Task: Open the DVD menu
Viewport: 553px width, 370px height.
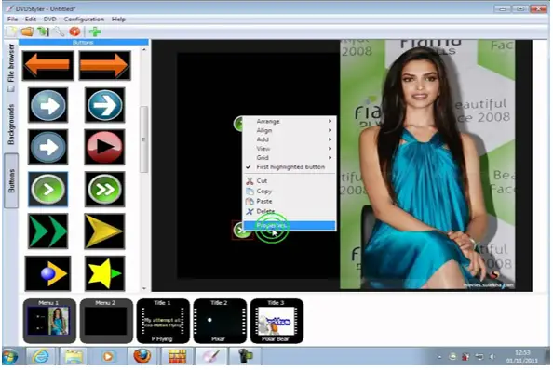Action: point(49,19)
